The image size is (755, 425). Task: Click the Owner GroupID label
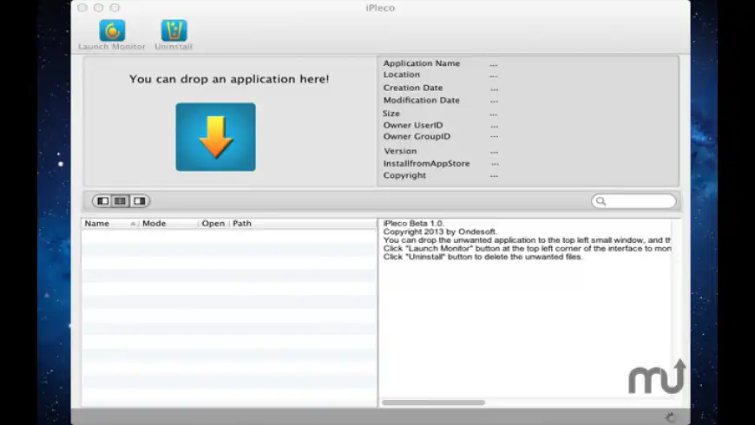417,136
